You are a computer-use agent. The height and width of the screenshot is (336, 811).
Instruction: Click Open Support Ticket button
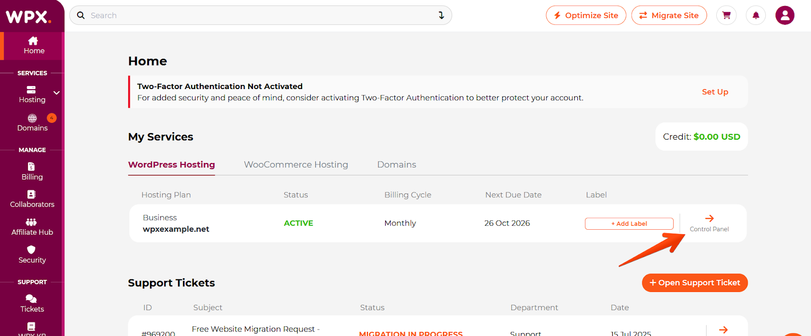(x=694, y=283)
